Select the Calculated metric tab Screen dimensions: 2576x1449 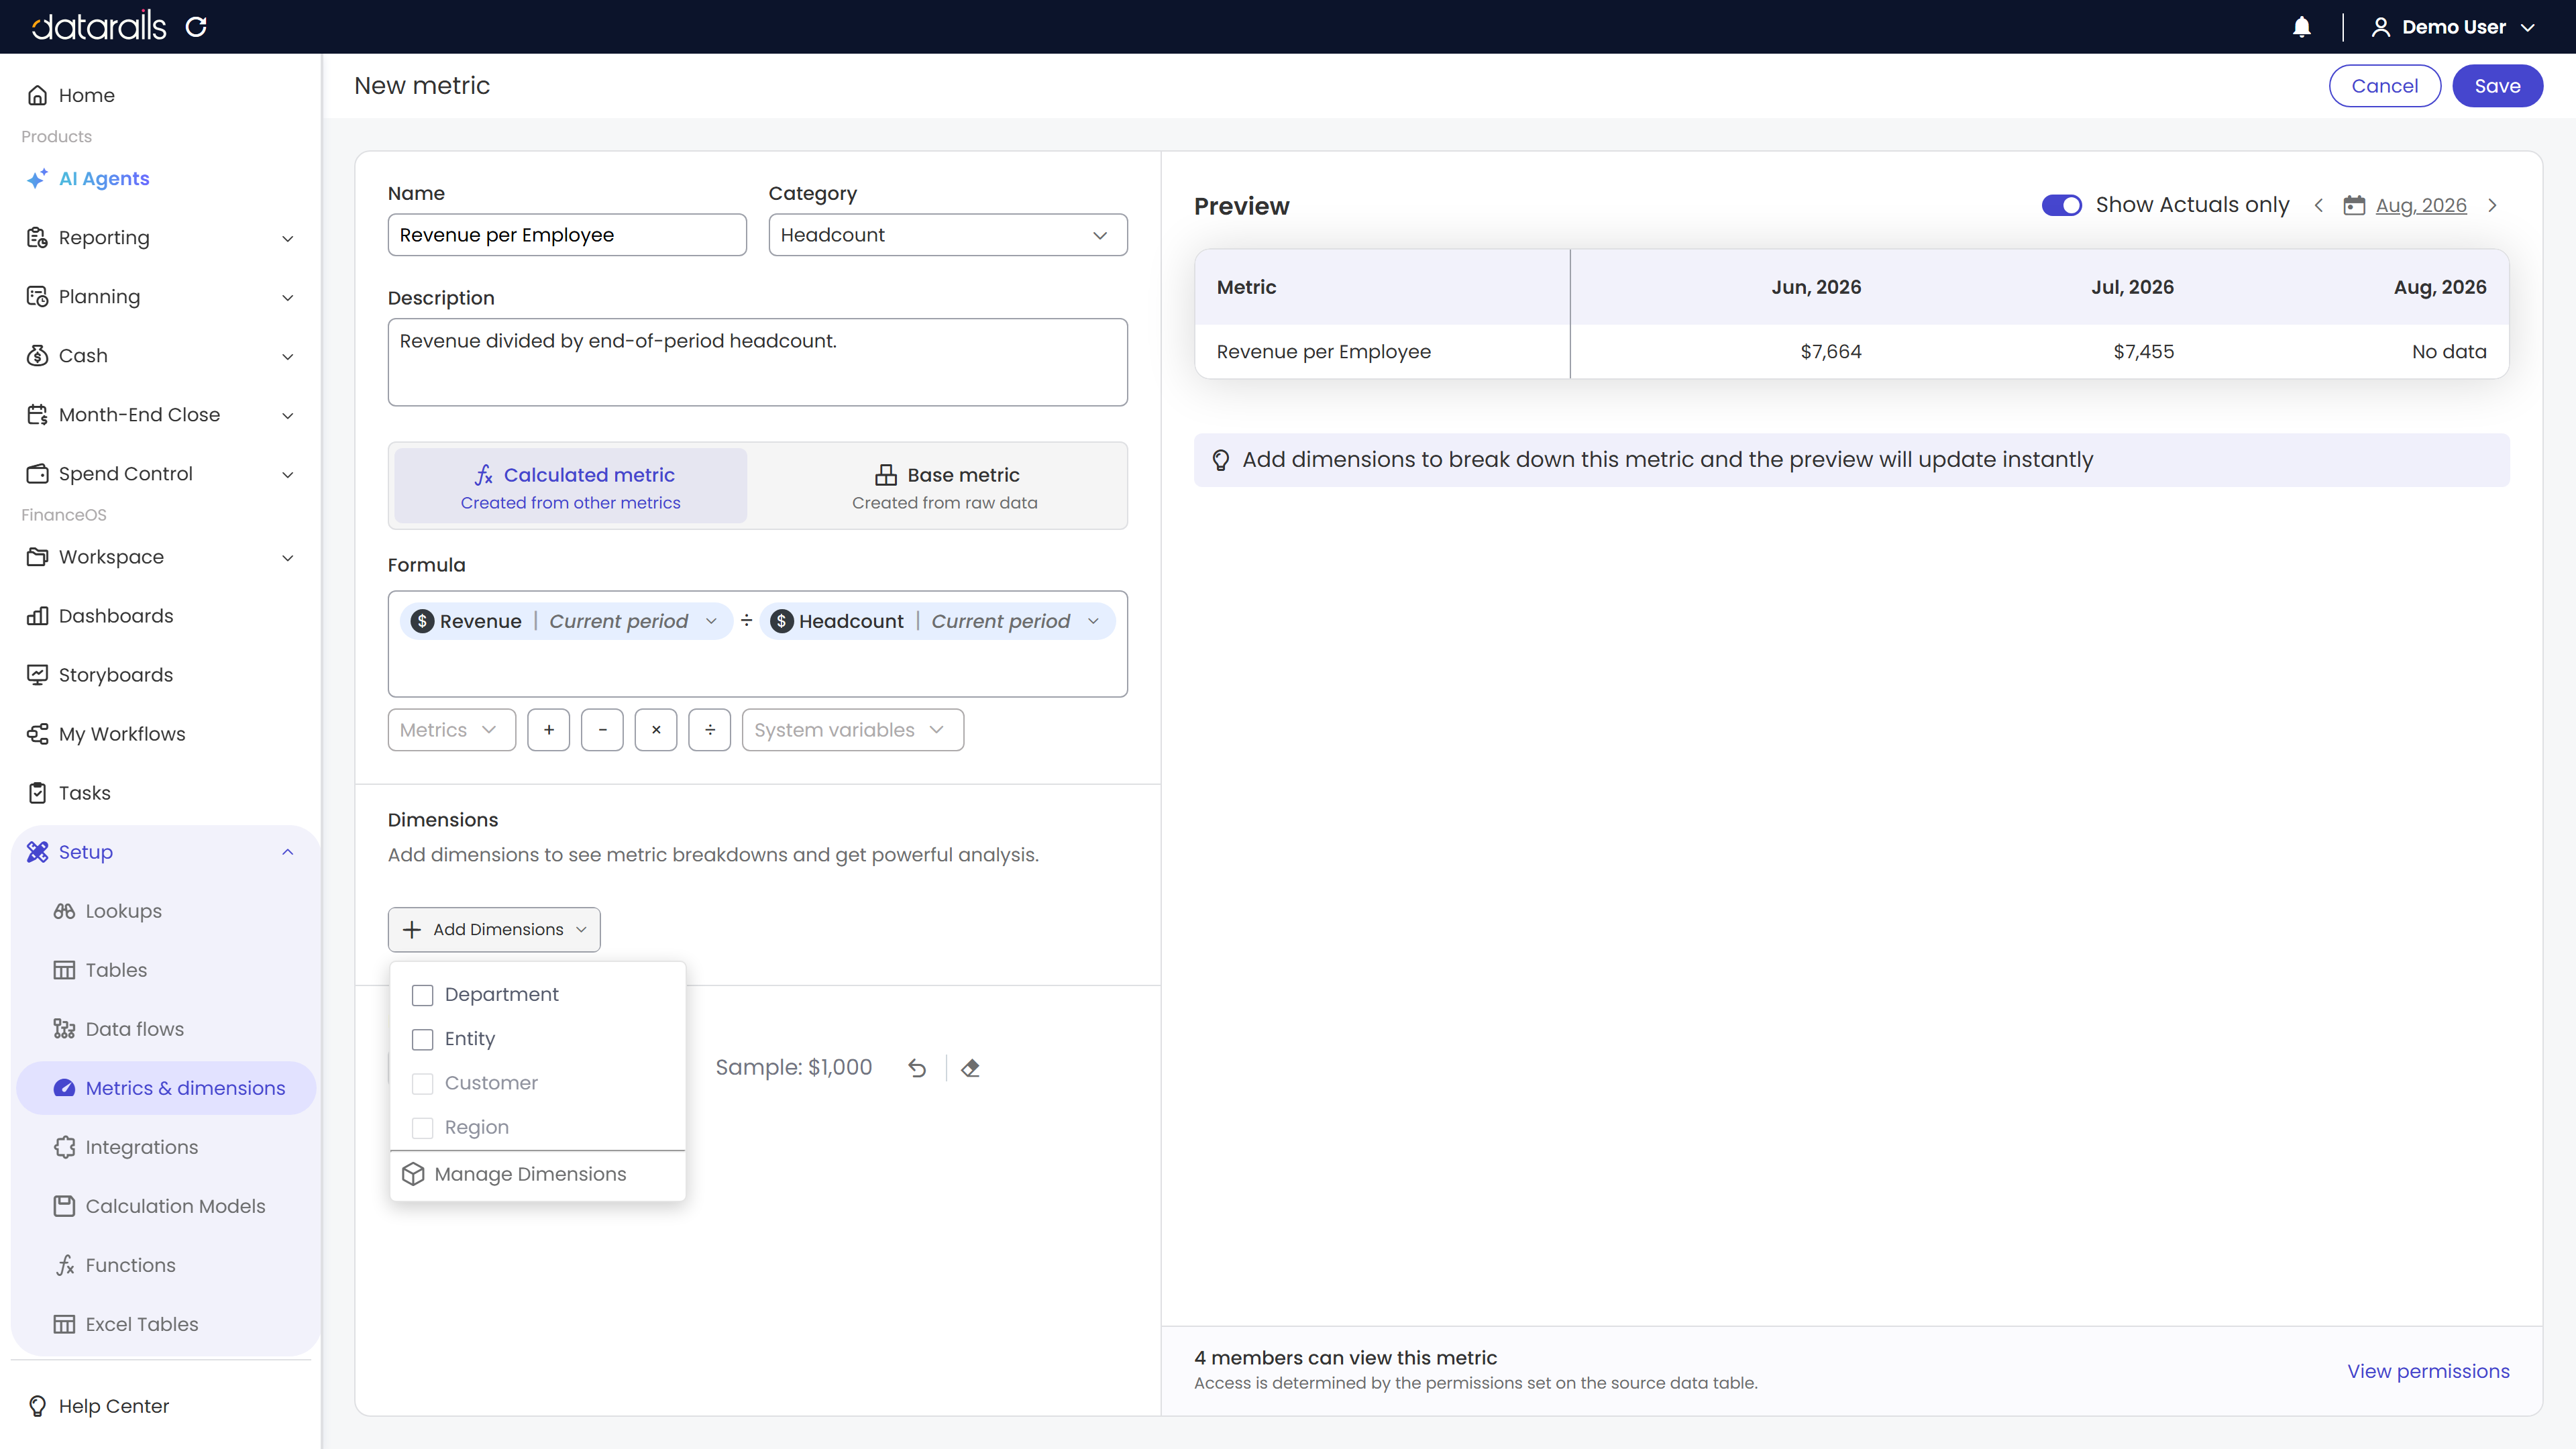click(x=571, y=486)
